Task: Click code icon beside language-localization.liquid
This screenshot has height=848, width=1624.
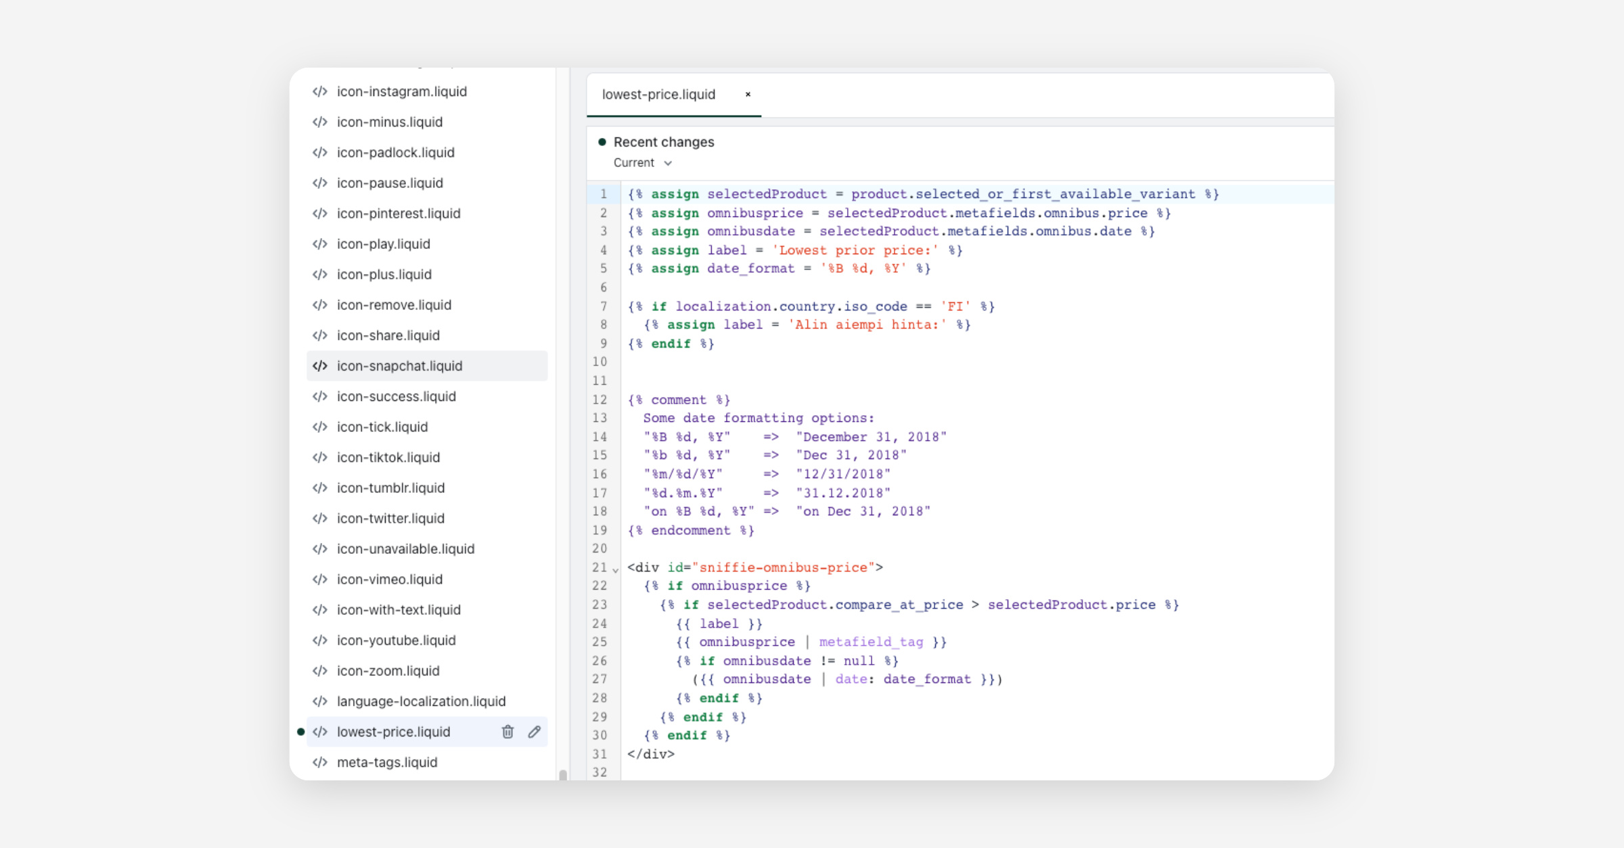Action: pos(320,701)
